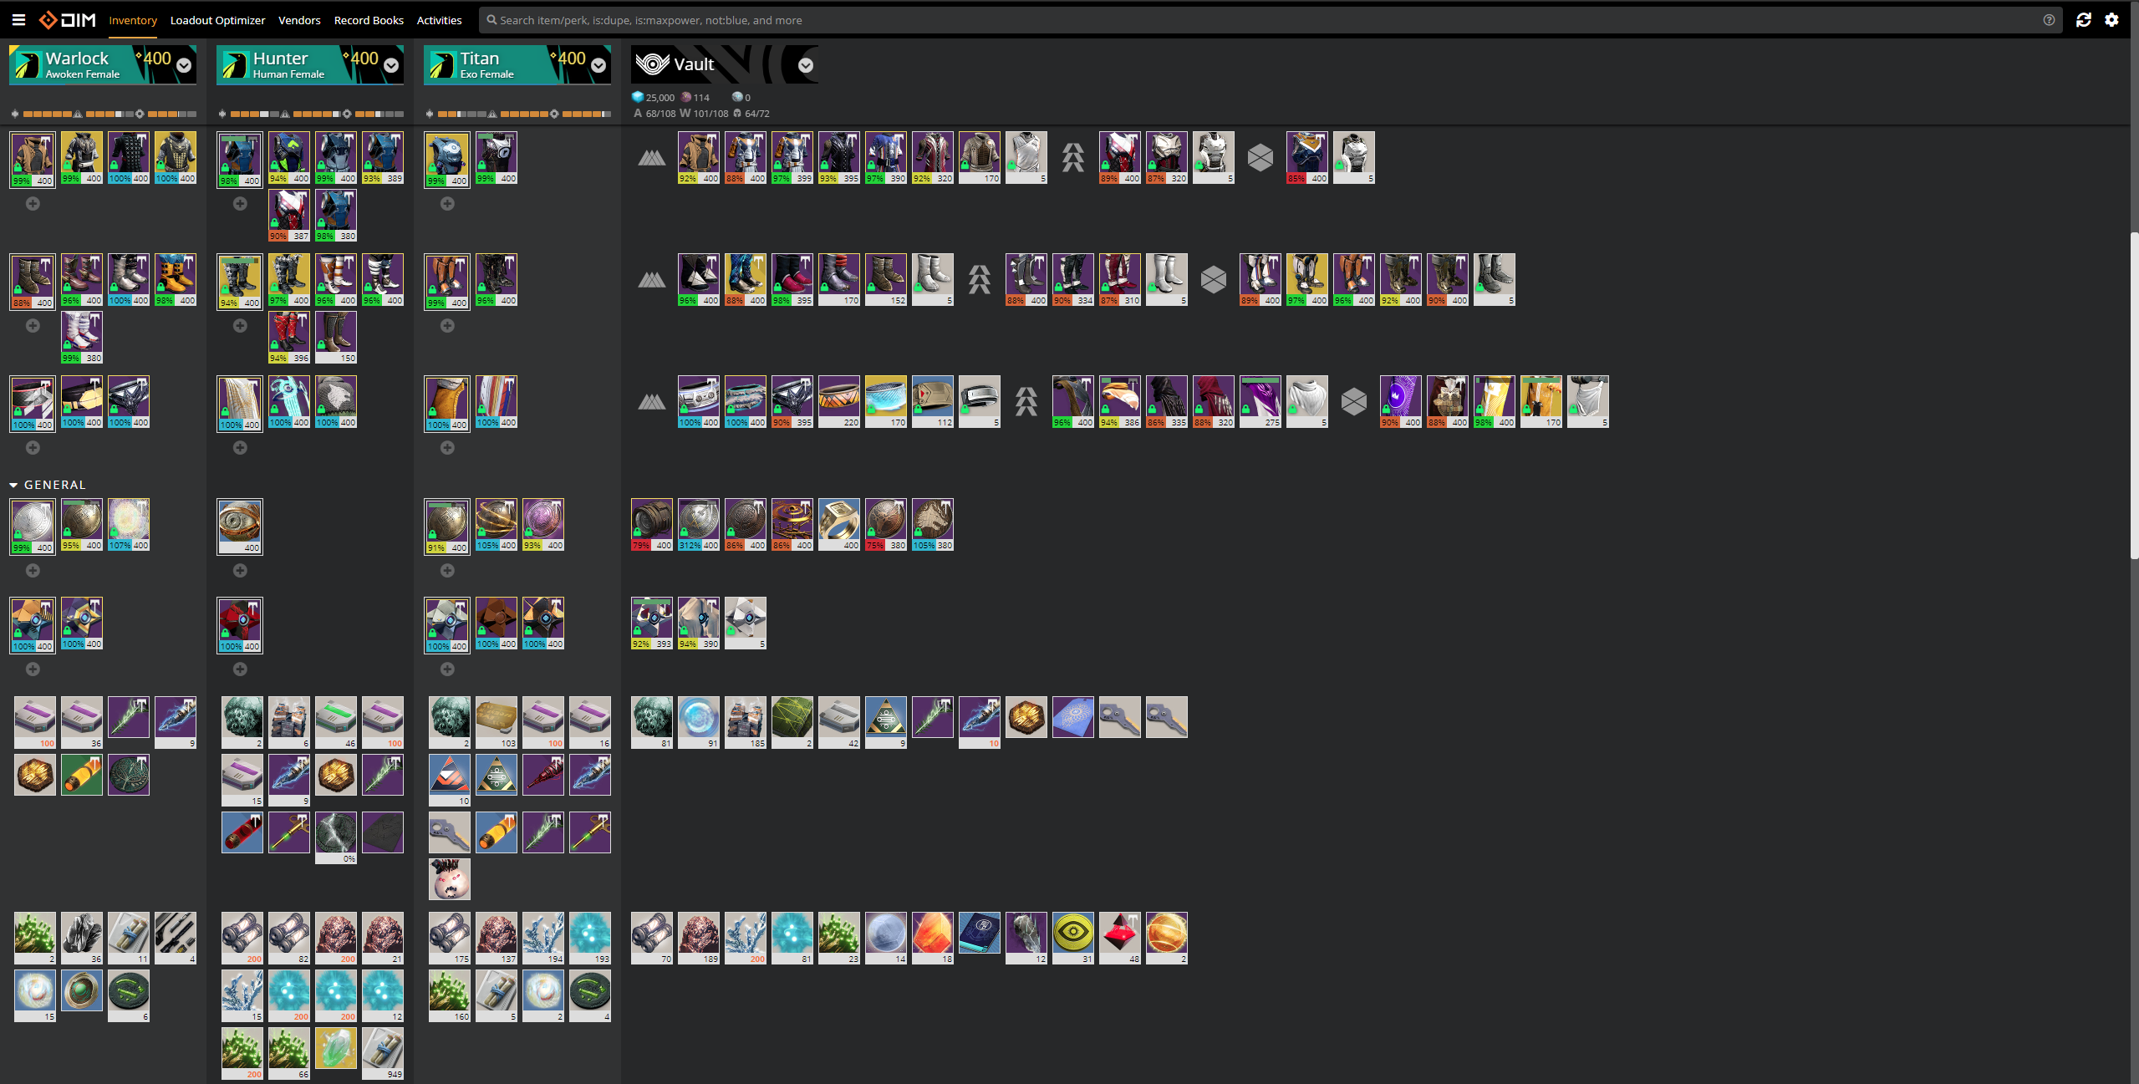This screenshot has width=2139, height=1084.
Task: Click the DIM logo
Action: point(68,20)
